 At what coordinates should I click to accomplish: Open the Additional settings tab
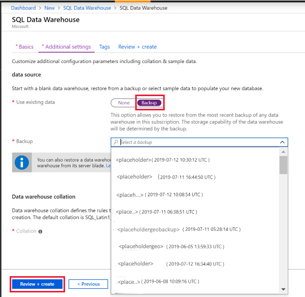pos(66,47)
